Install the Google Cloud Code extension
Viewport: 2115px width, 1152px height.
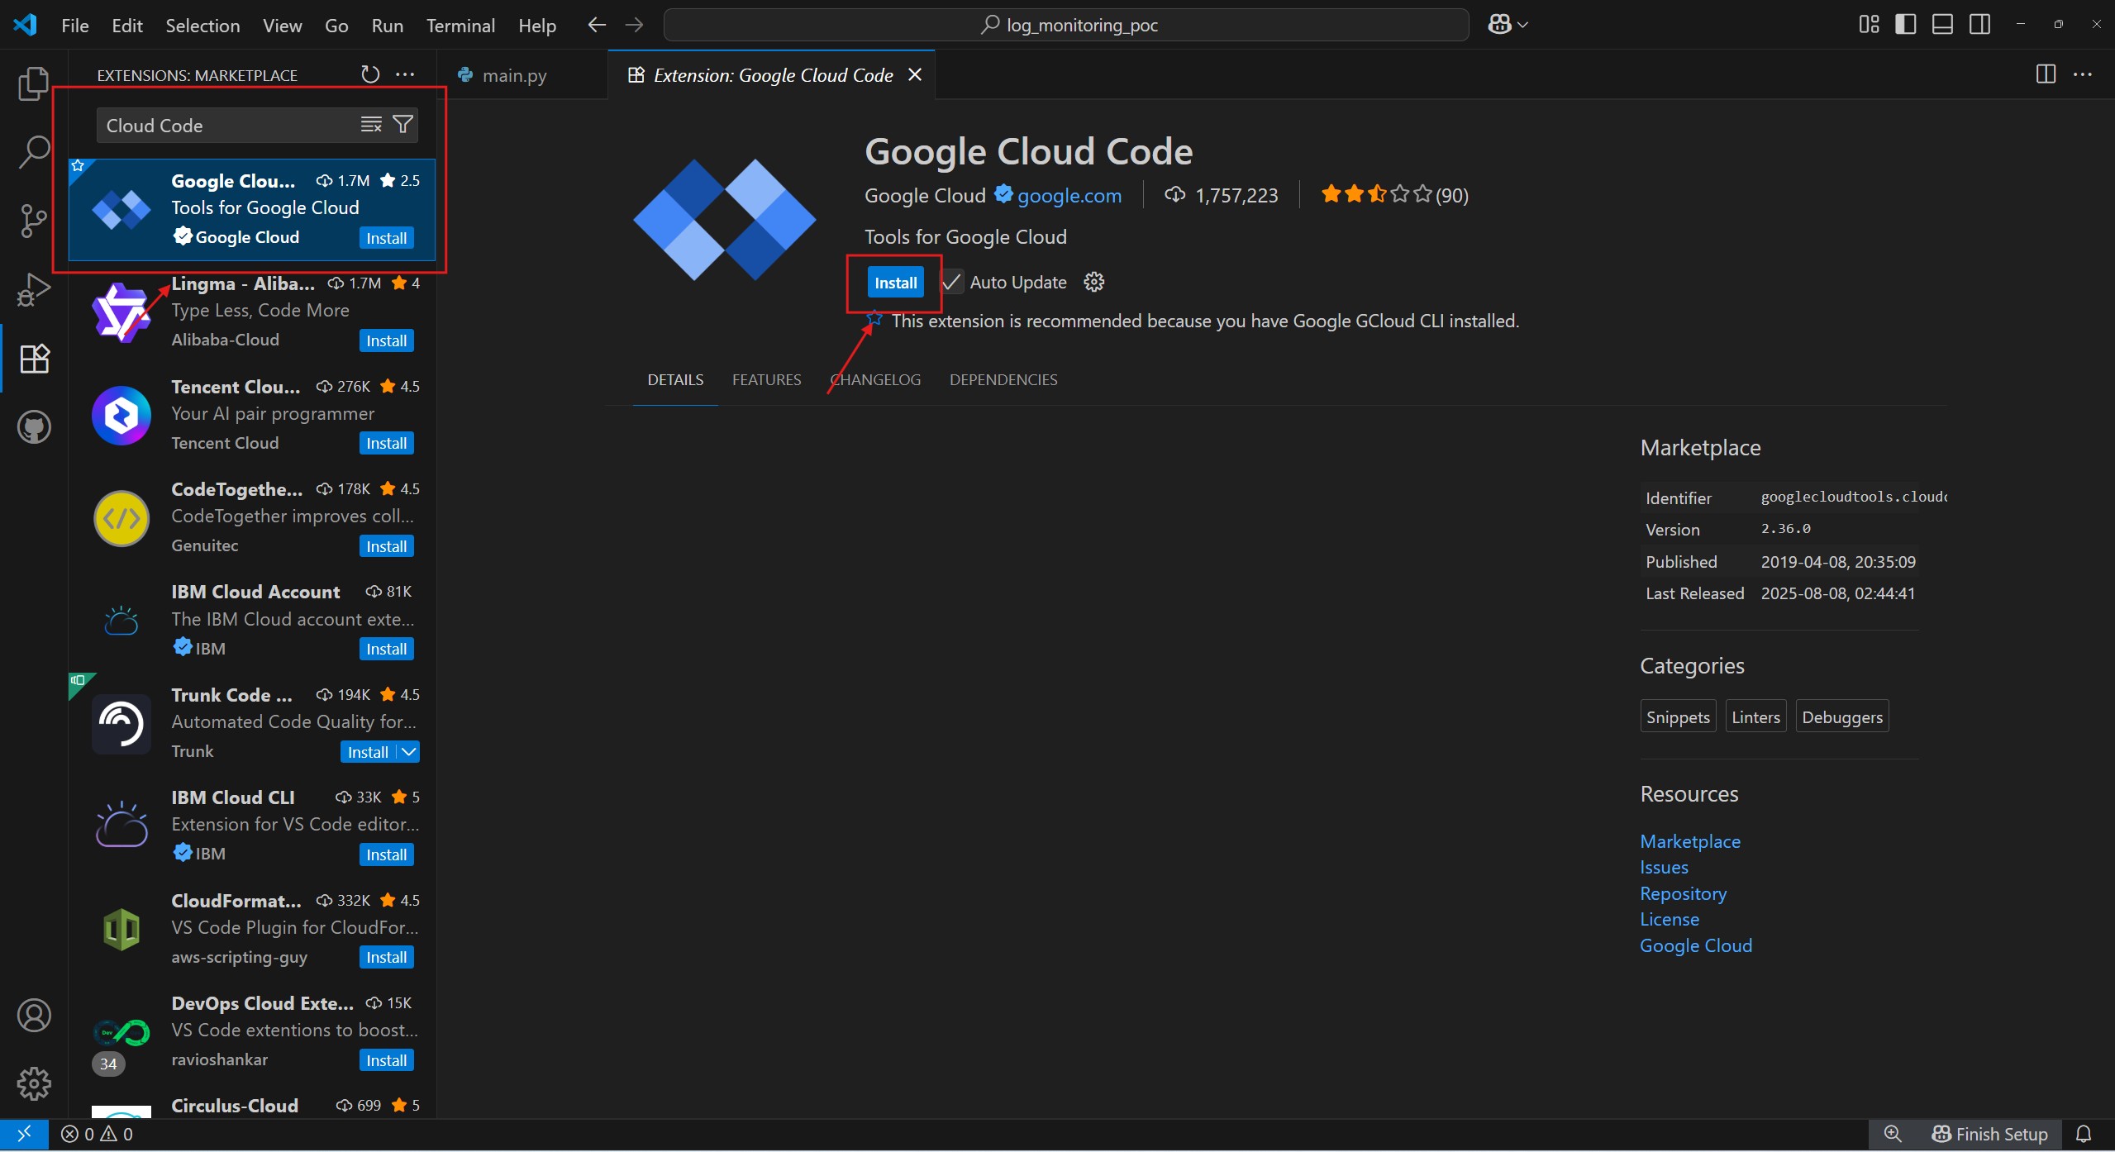click(895, 283)
